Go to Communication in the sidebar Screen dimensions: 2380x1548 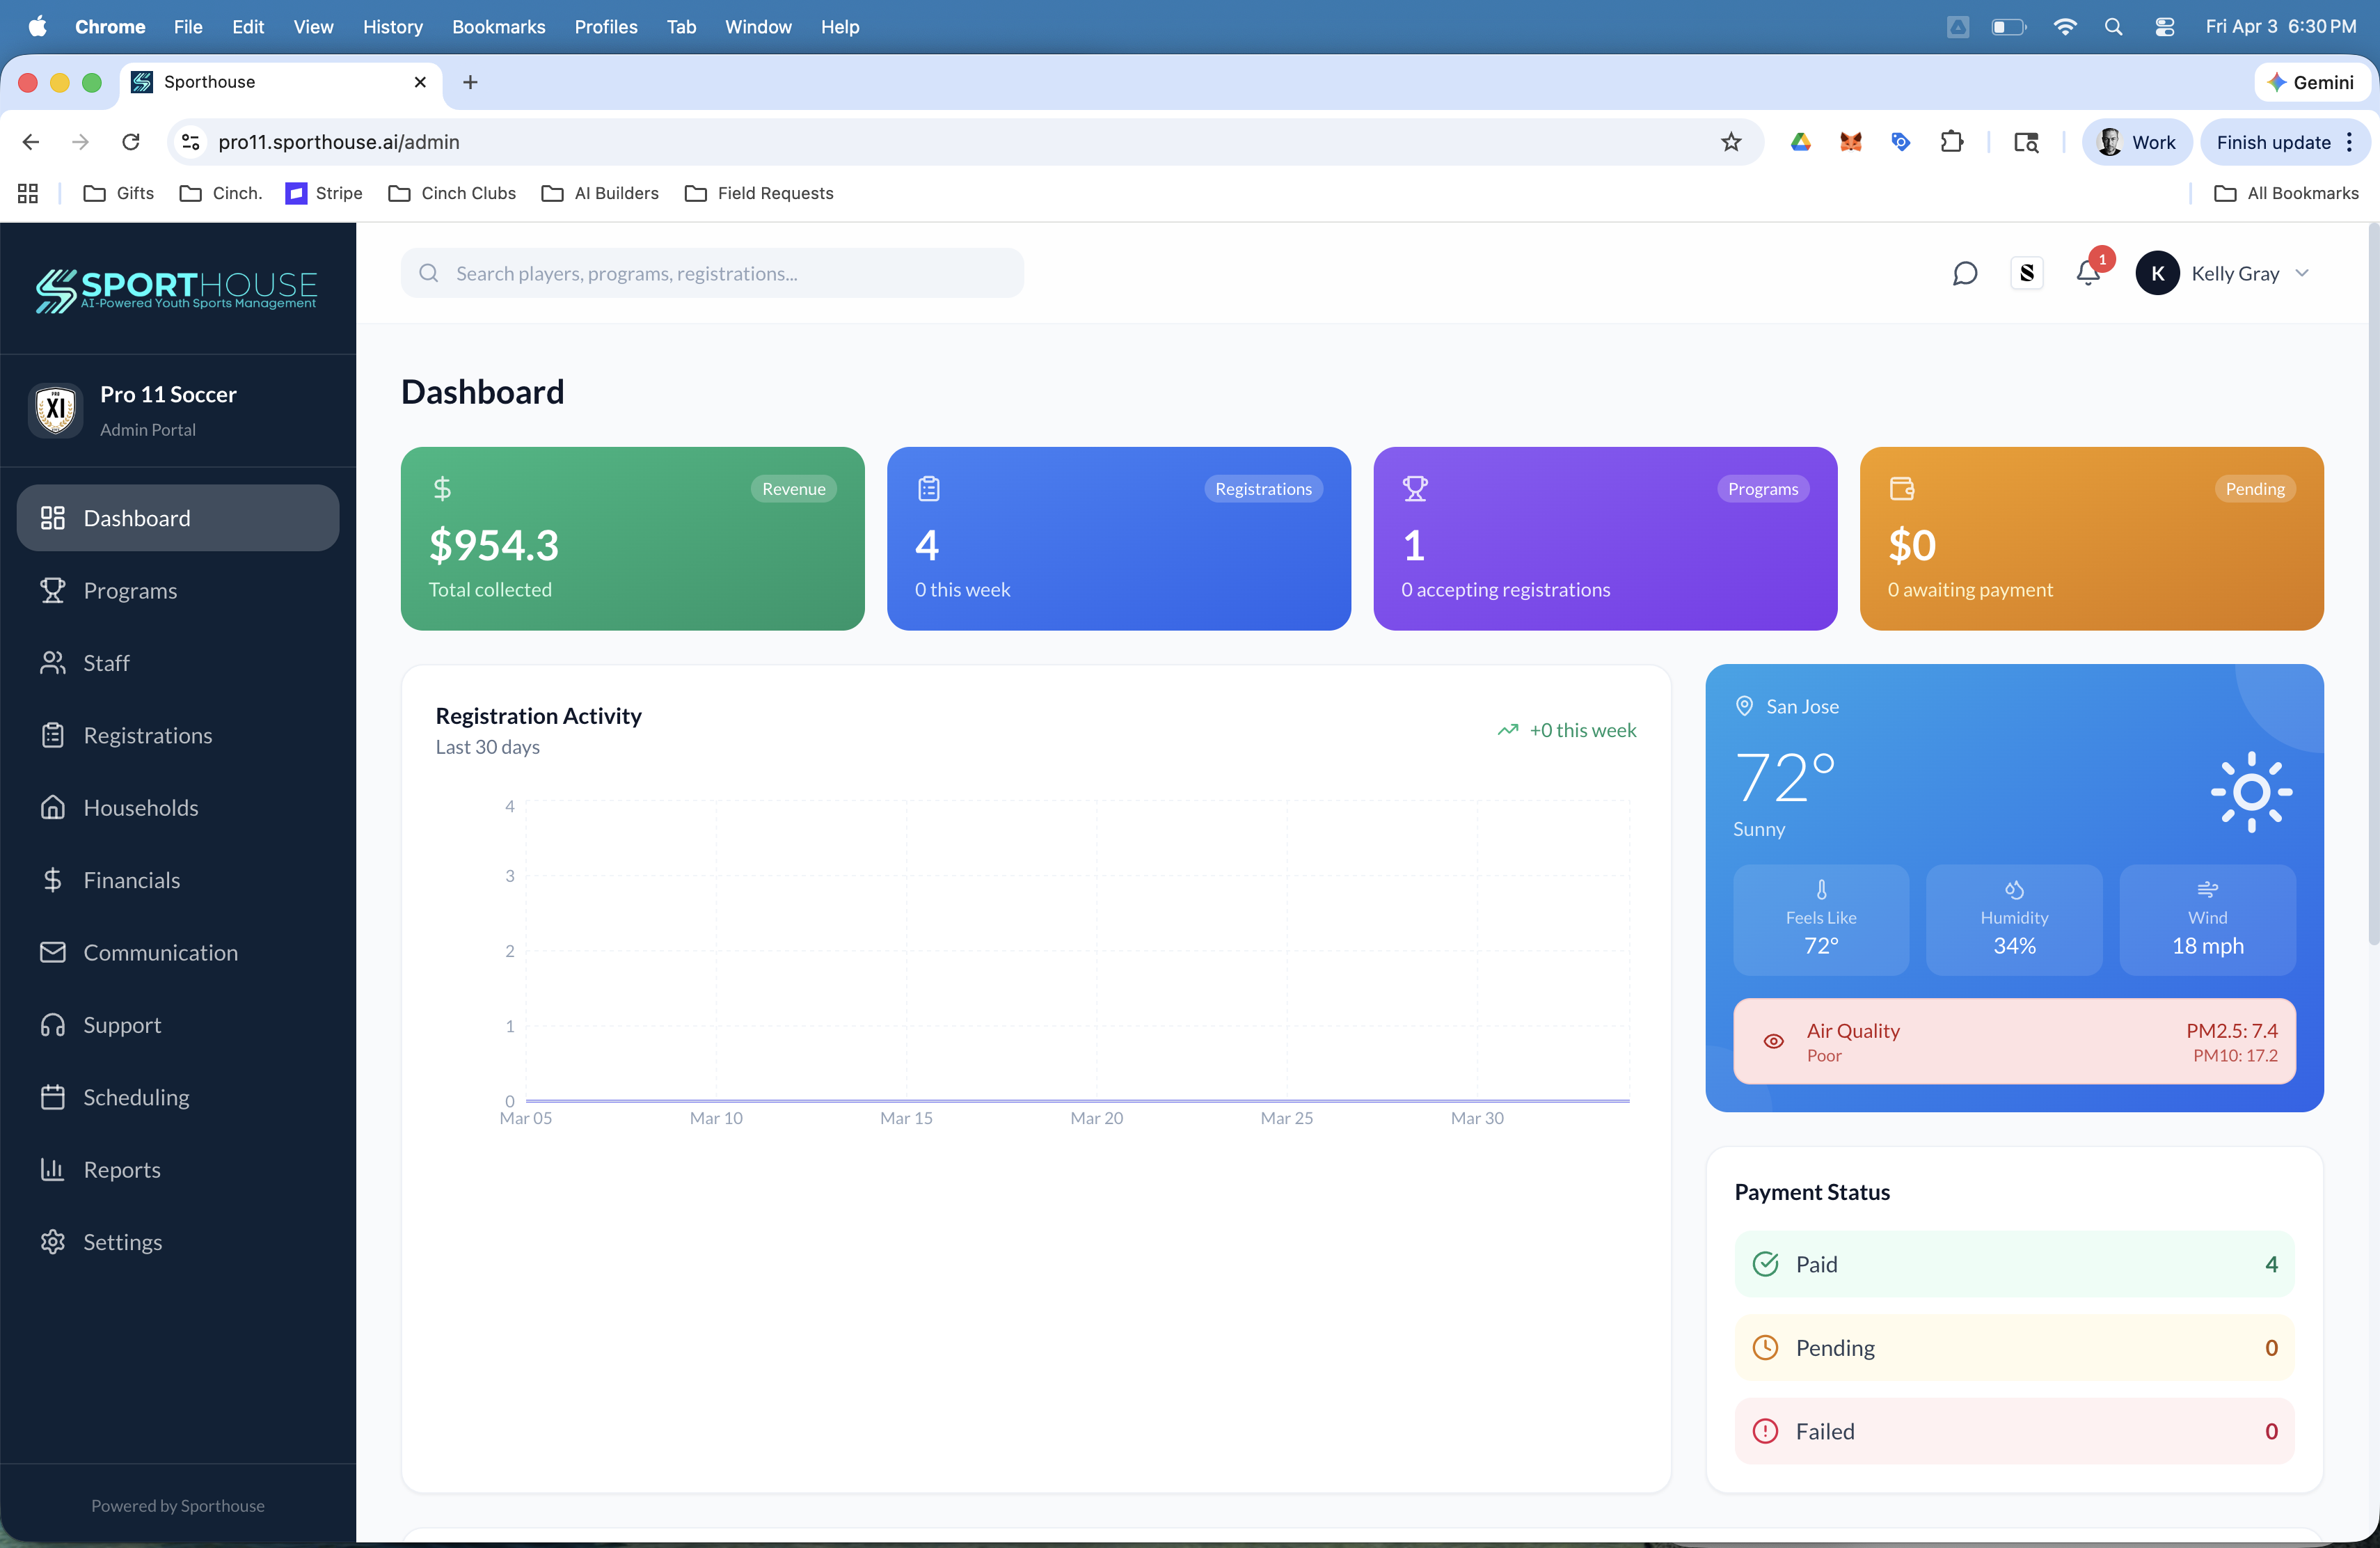click(x=178, y=952)
